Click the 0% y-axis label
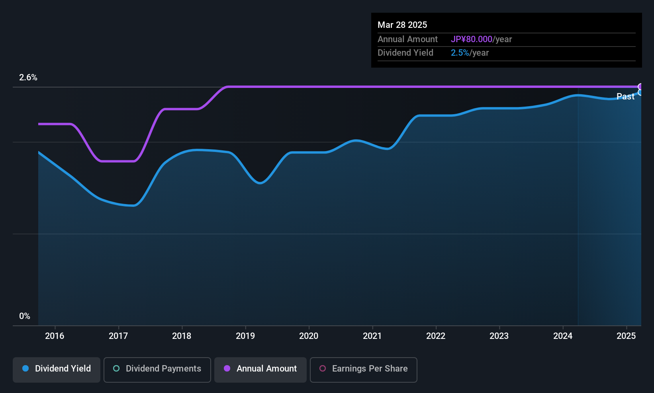 coord(25,316)
